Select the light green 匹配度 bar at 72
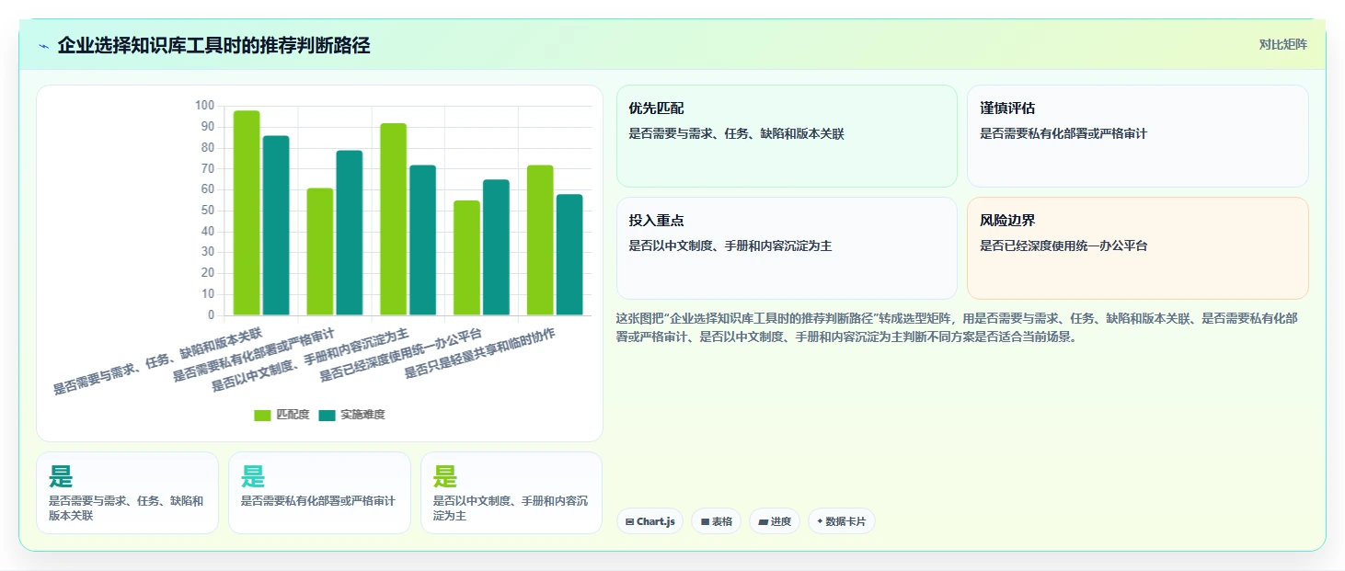Screen dimensions: 1345x571 [541, 240]
